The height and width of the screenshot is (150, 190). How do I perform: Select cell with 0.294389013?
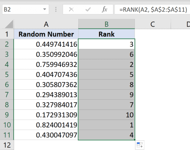[x=46, y=95]
